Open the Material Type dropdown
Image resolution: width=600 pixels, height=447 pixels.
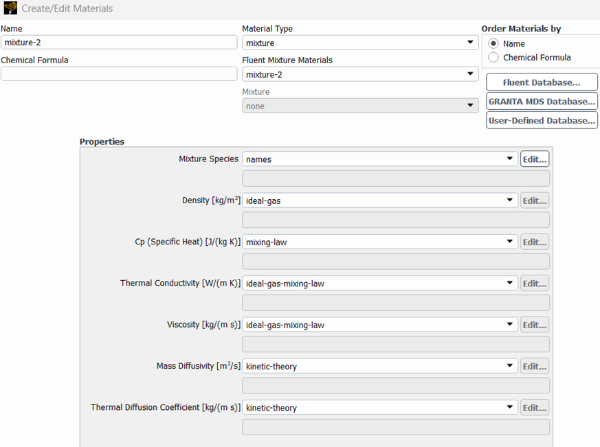click(360, 43)
